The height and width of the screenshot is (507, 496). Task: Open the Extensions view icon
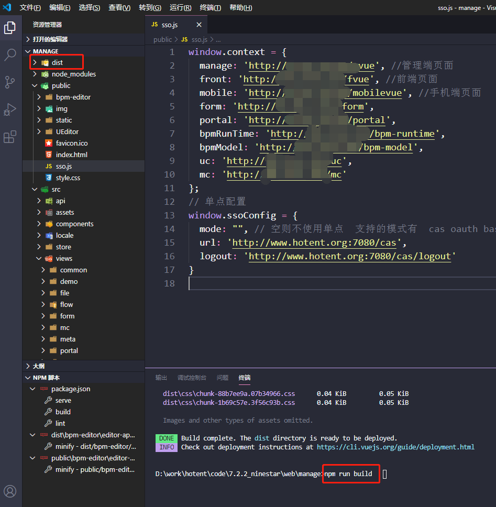click(10, 137)
